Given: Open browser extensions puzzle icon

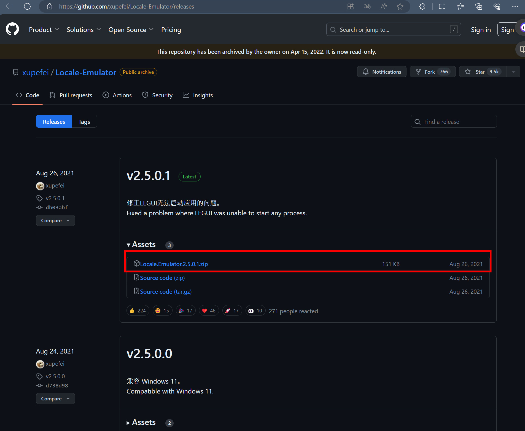Looking at the screenshot, I should point(422,6).
